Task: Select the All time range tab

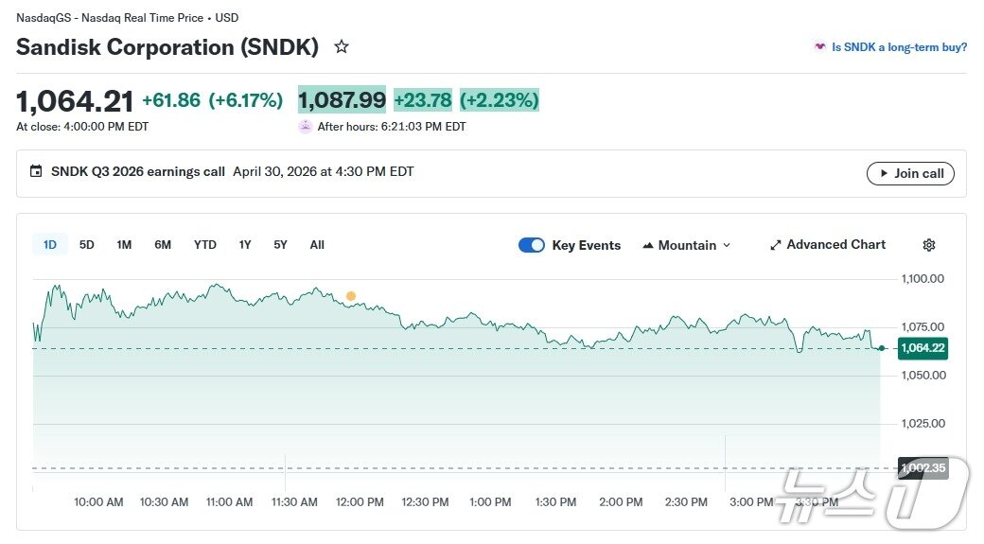Action: [x=317, y=245]
